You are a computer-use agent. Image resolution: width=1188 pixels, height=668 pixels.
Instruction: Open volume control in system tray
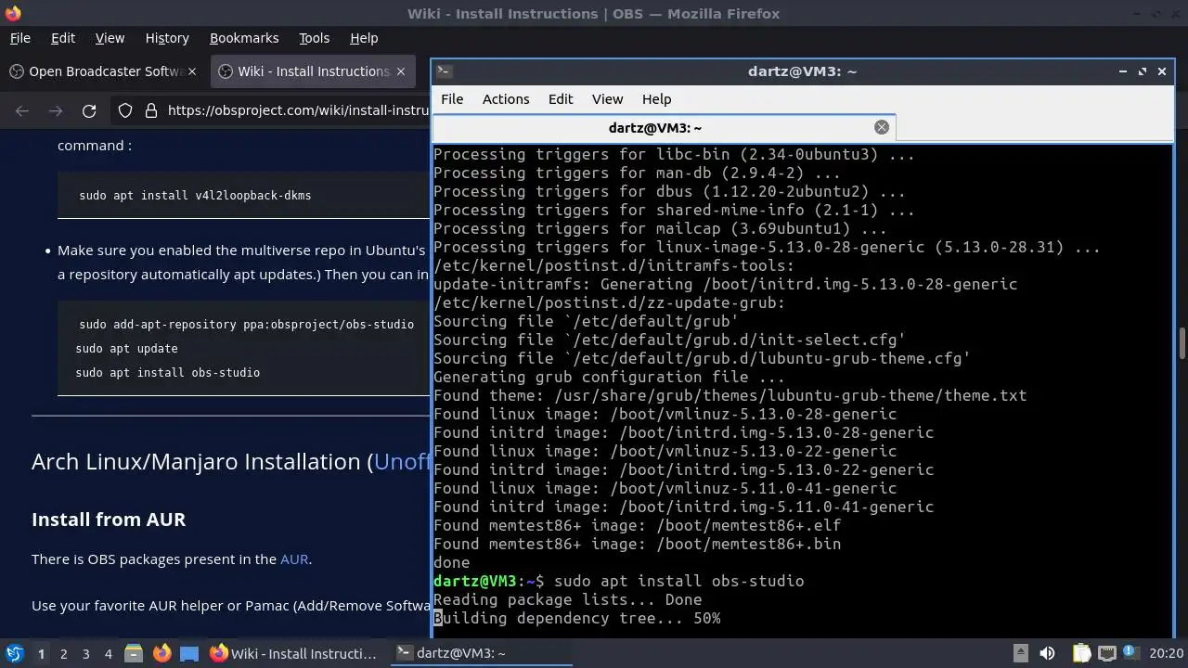(1047, 653)
